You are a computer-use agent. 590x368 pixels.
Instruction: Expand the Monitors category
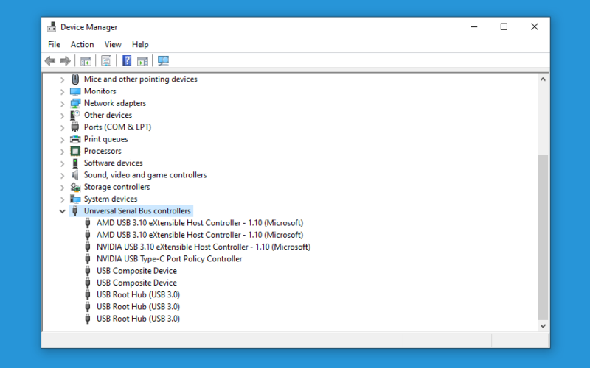tap(63, 91)
